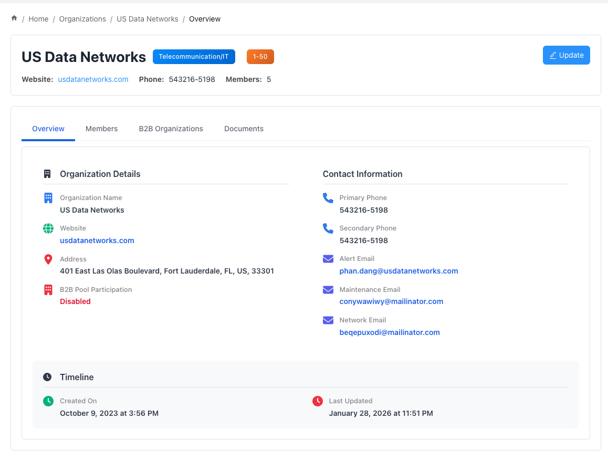Click the Network Email envelope icon
608x461 pixels.
pyautogui.click(x=328, y=320)
